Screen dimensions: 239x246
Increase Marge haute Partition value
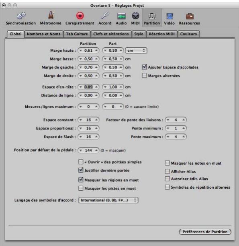tap(96, 50)
